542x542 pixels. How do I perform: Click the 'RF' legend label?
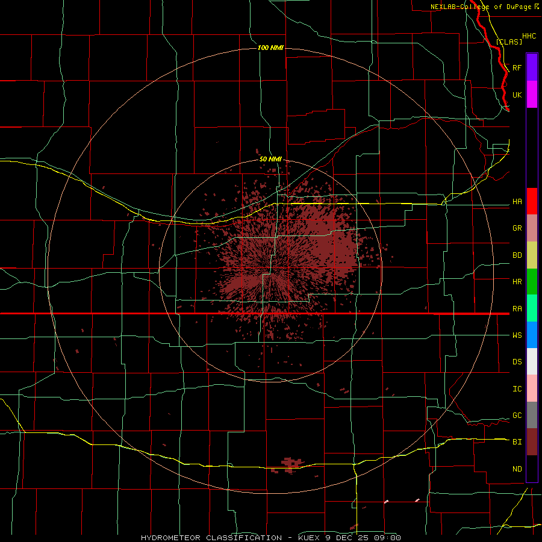517,67
